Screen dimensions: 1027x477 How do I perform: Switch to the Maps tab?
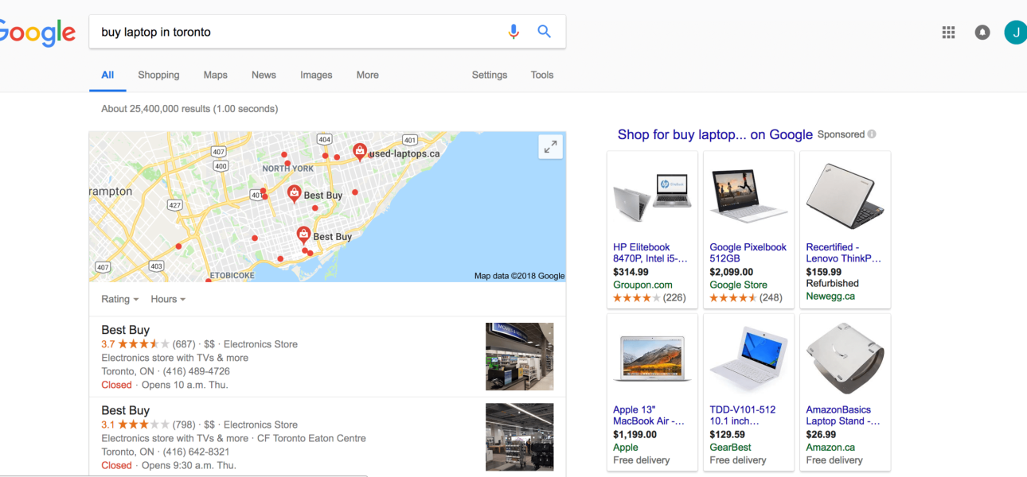point(215,75)
